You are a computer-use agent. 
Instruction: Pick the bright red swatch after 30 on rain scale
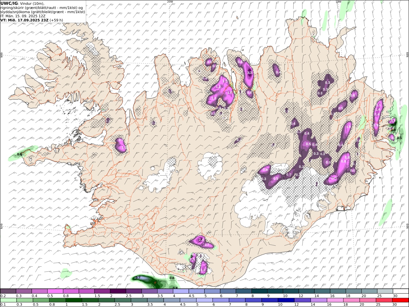(401, 300)
